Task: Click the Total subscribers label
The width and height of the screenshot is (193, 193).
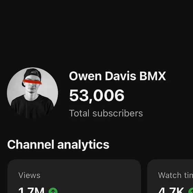Action: [x=106, y=113]
